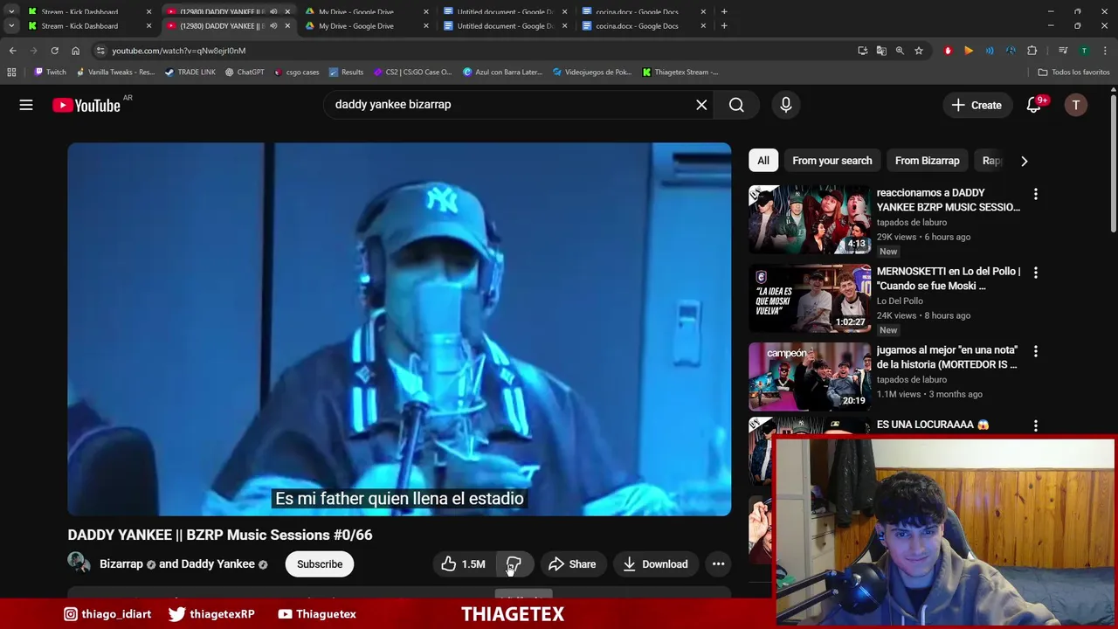Screen dimensions: 1118x629
Task: Select the 'From your search' chip
Action: (x=832, y=161)
